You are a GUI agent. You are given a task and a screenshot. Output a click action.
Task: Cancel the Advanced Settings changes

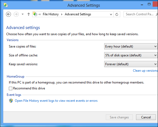coord(146,117)
